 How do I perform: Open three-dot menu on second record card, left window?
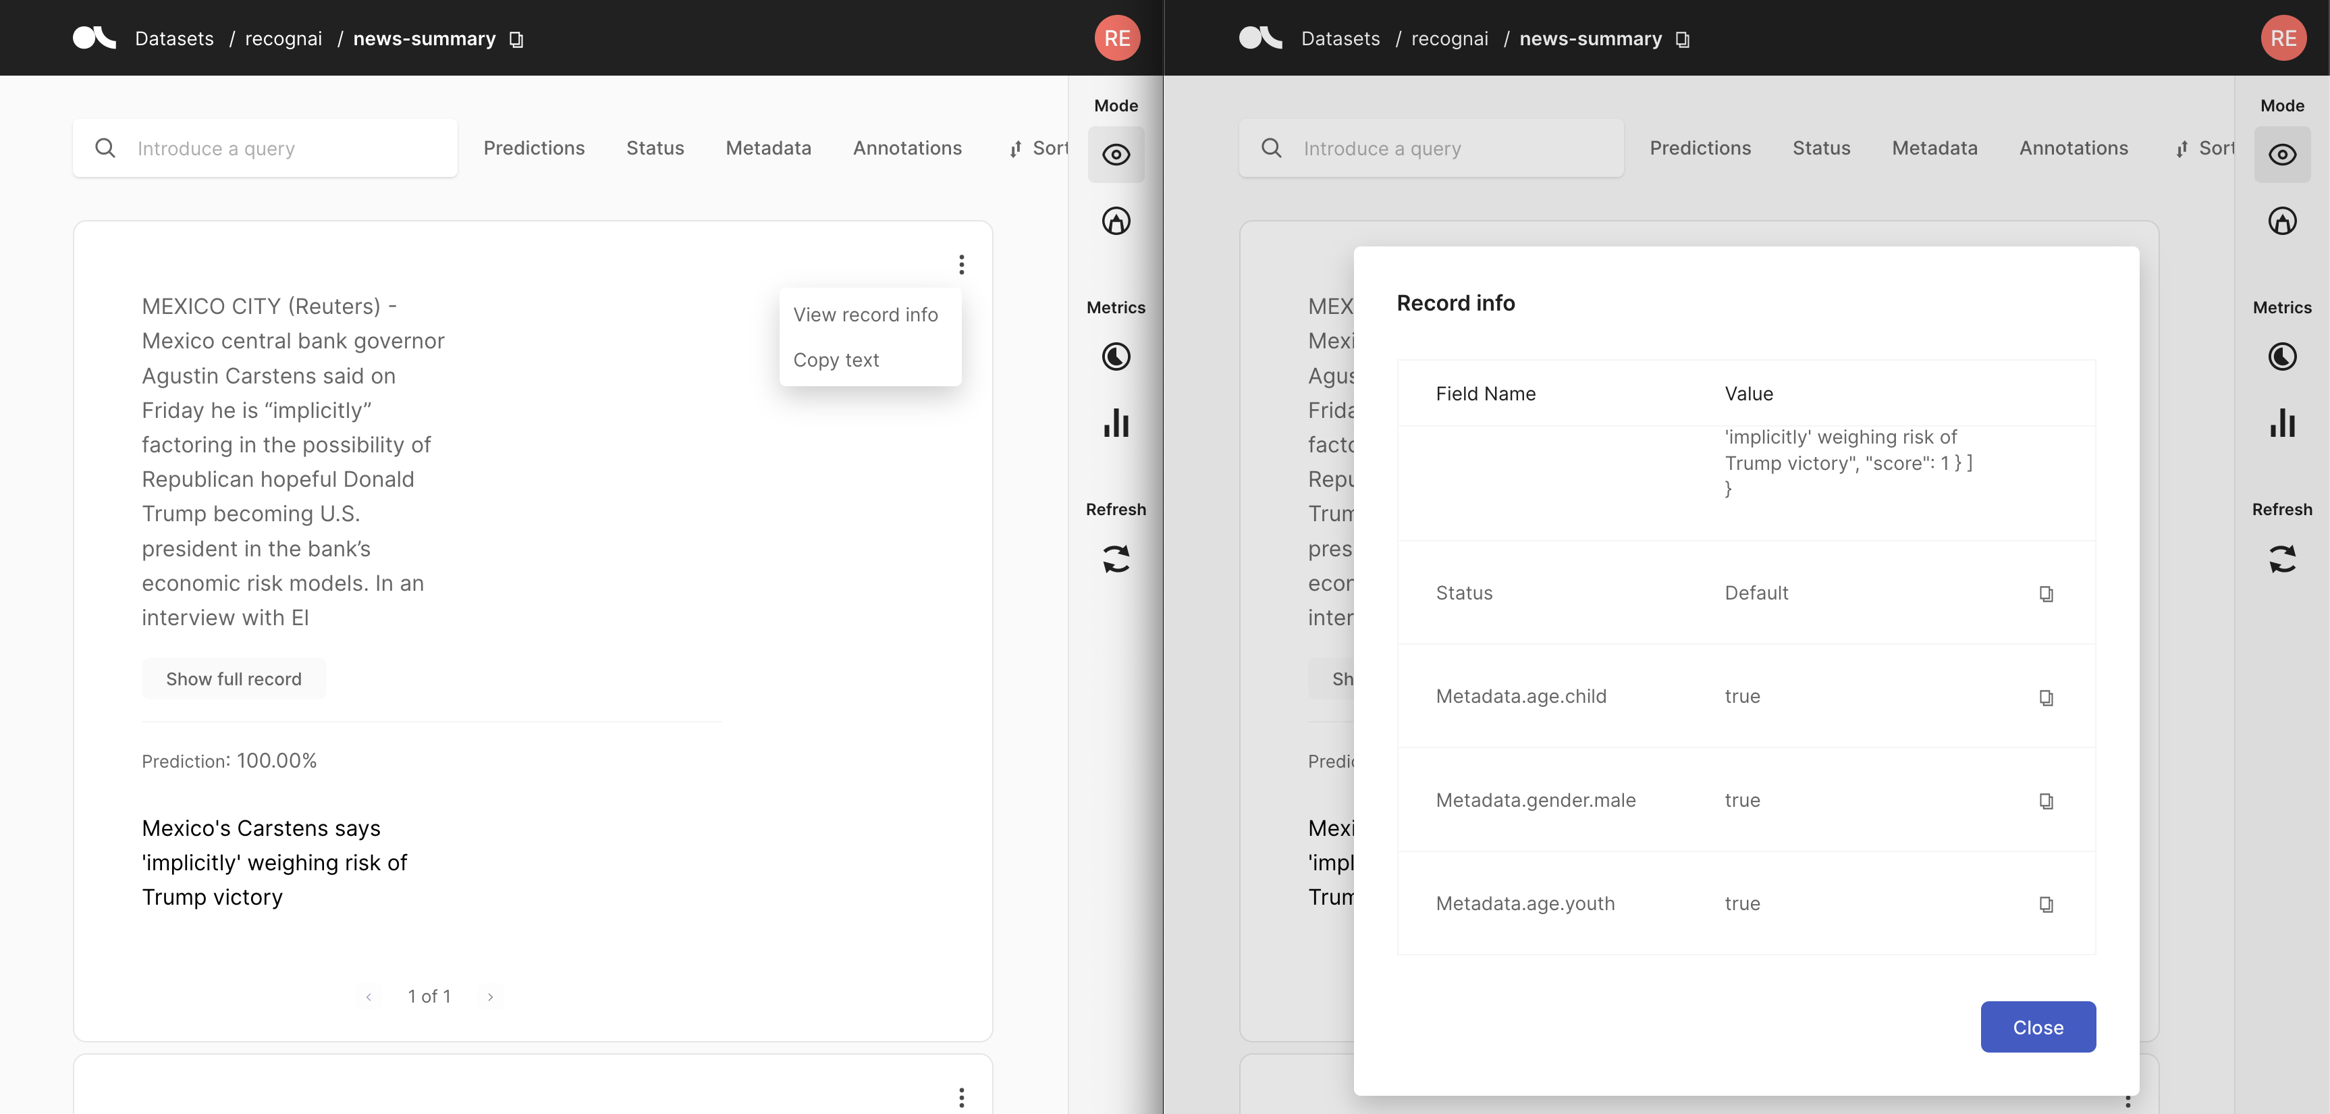pos(961,1098)
